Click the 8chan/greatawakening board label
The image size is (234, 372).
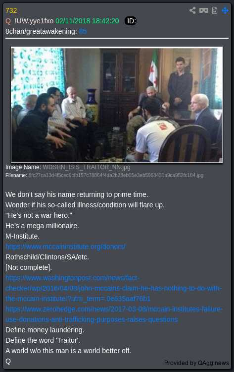click(x=41, y=31)
